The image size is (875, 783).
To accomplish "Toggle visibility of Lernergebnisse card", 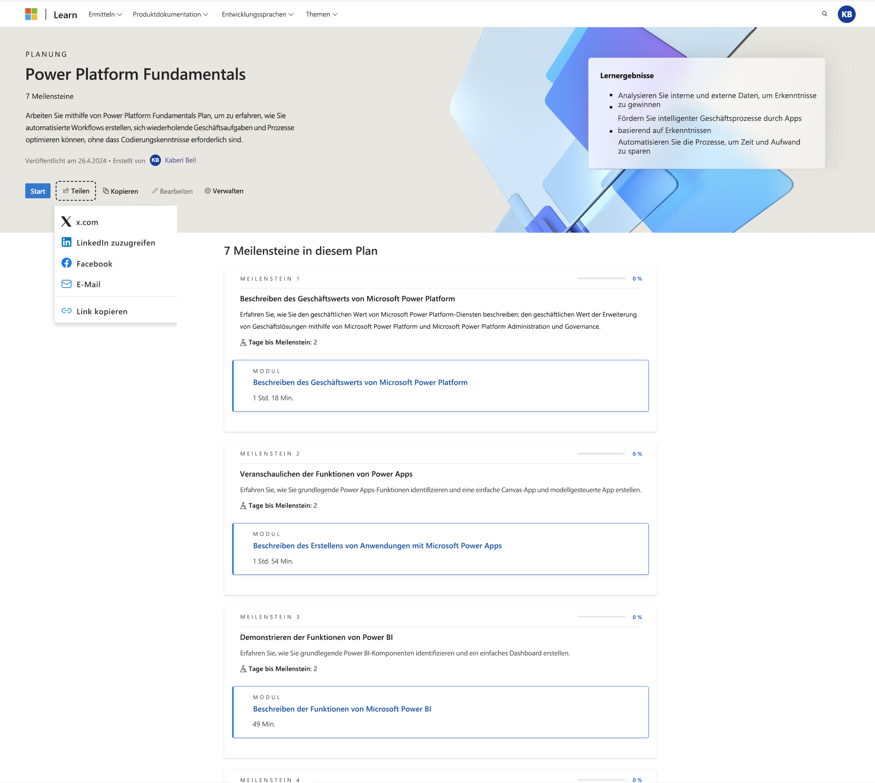I will (626, 75).
